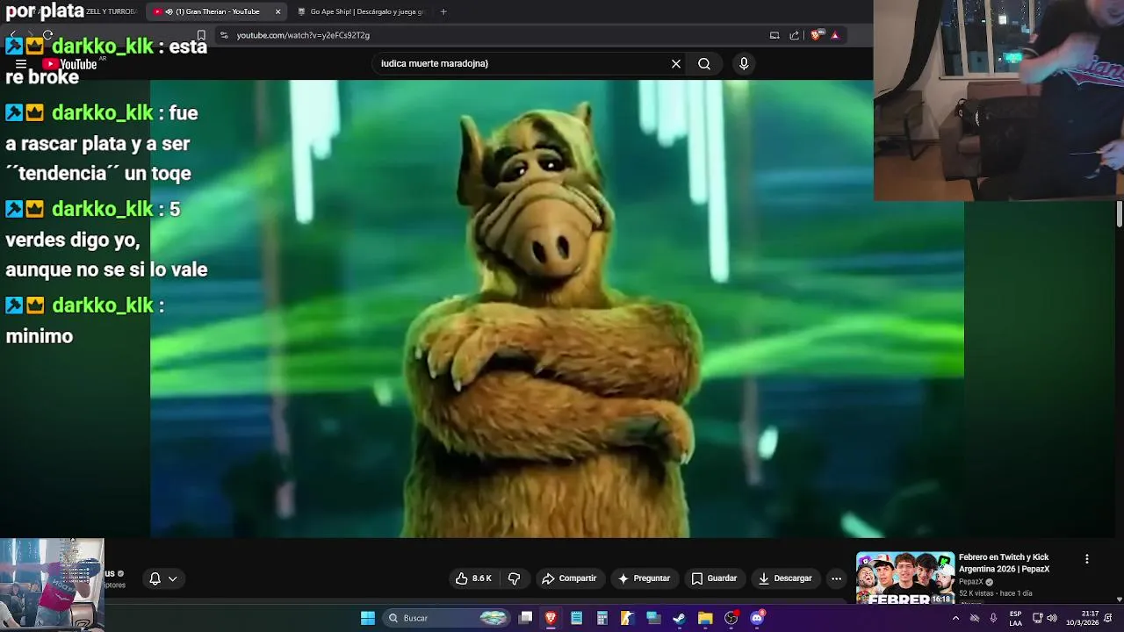The width and height of the screenshot is (1124, 632).
Task: Go to YouTube home via logo
Action: click(70, 64)
